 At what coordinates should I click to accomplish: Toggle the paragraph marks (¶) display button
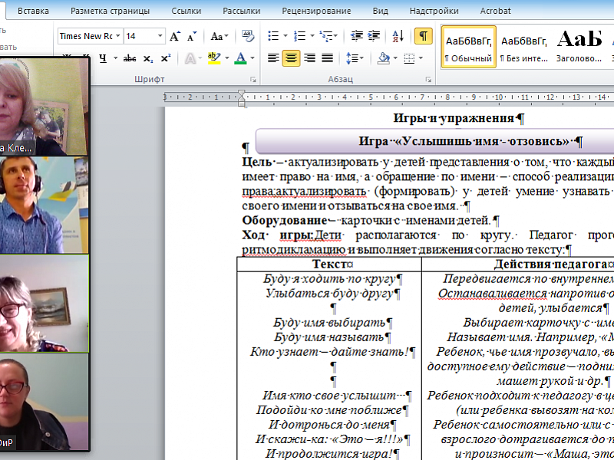point(423,36)
